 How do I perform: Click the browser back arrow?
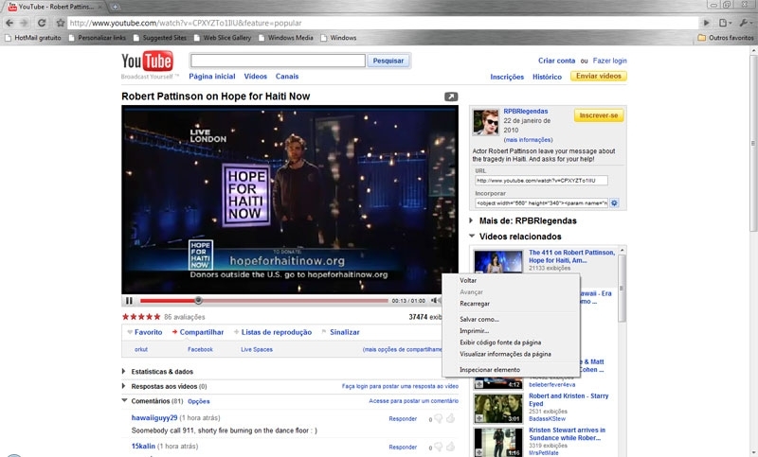pos(9,23)
